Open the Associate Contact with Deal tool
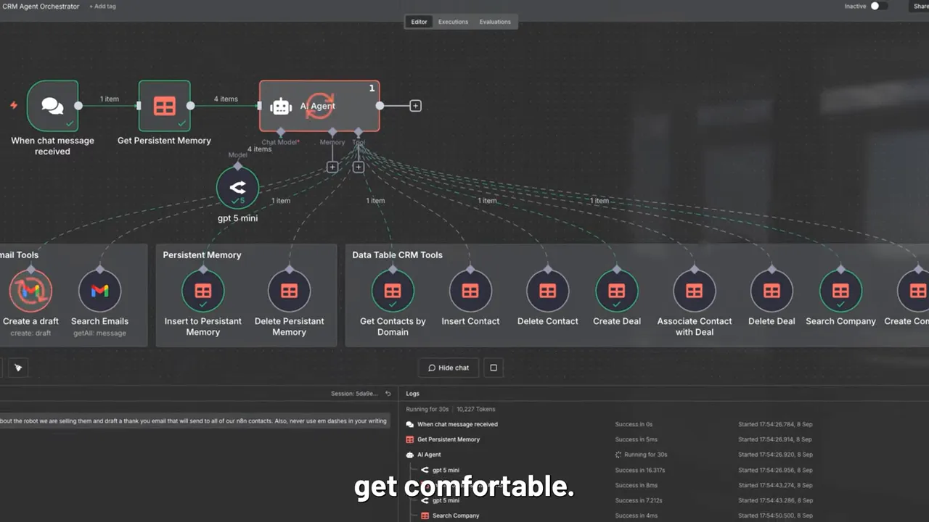This screenshot has width=929, height=522. [x=694, y=290]
